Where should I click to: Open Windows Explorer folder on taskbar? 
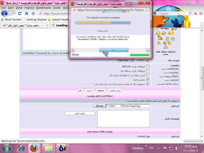49,148
